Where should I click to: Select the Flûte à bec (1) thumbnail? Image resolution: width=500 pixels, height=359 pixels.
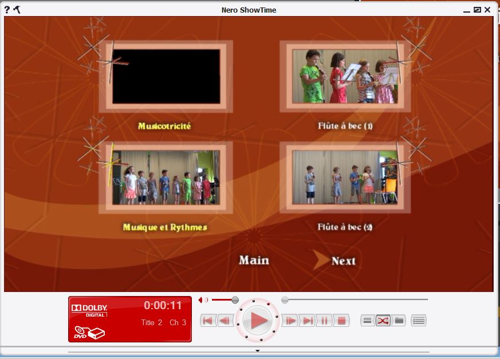click(x=345, y=76)
